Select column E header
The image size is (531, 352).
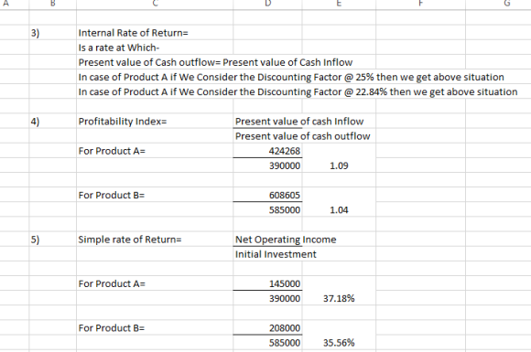click(339, 5)
